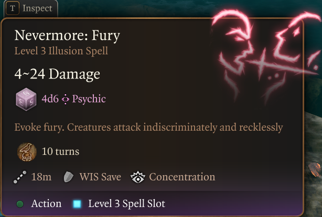Click the Level 3 Illusion Spell subtitle
The width and height of the screenshot is (322, 217).
click(x=61, y=51)
